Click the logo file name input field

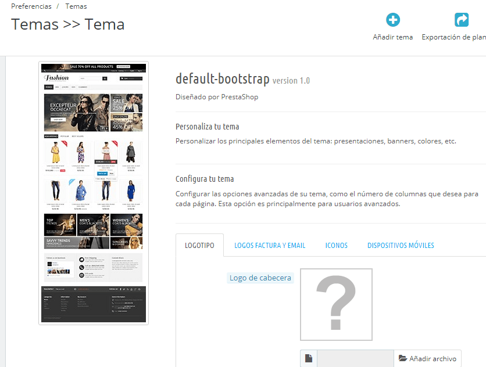pos(355,358)
